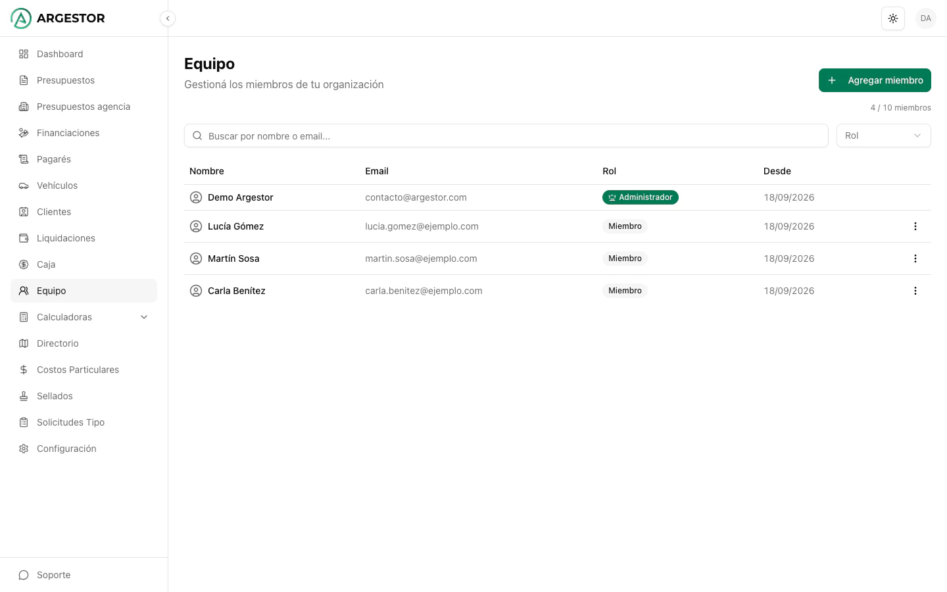Click the 4 / 10 miembros counter
The height and width of the screenshot is (592, 947).
pos(901,108)
